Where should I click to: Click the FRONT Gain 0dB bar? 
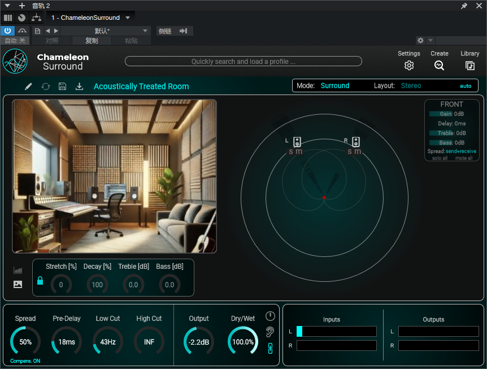pyautogui.click(x=451, y=114)
